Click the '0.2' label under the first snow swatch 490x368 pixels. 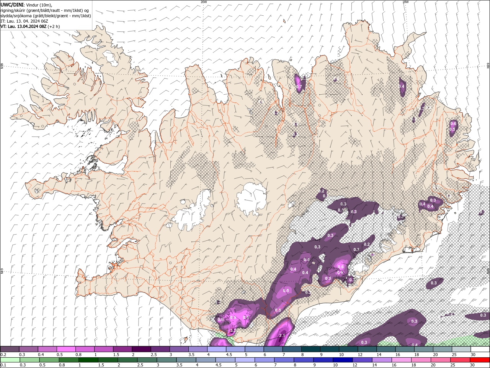pyautogui.click(x=3, y=355)
